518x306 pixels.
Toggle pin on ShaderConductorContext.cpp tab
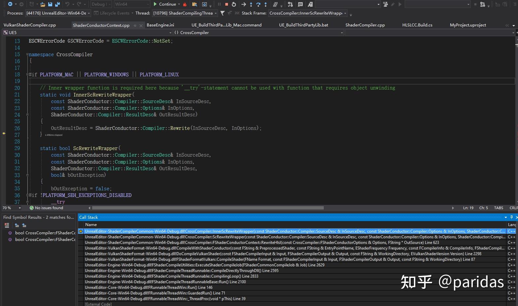(135, 25)
